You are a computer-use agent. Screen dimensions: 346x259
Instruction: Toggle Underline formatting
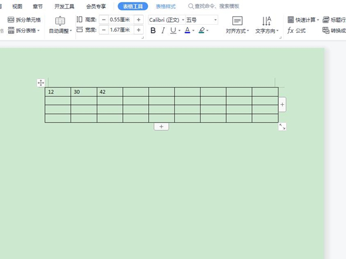pos(173,31)
